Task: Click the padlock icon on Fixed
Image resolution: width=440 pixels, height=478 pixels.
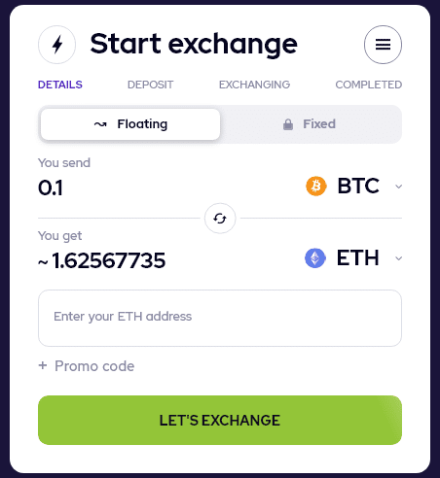Action: click(288, 124)
